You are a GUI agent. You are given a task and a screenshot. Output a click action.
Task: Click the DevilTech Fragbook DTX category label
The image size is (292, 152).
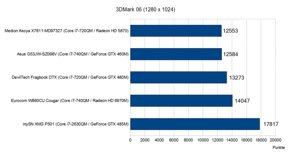tap(70, 77)
